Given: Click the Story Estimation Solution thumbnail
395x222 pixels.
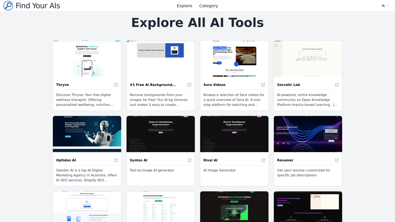Looking at the screenshot, I should click(x=234, y=207).
